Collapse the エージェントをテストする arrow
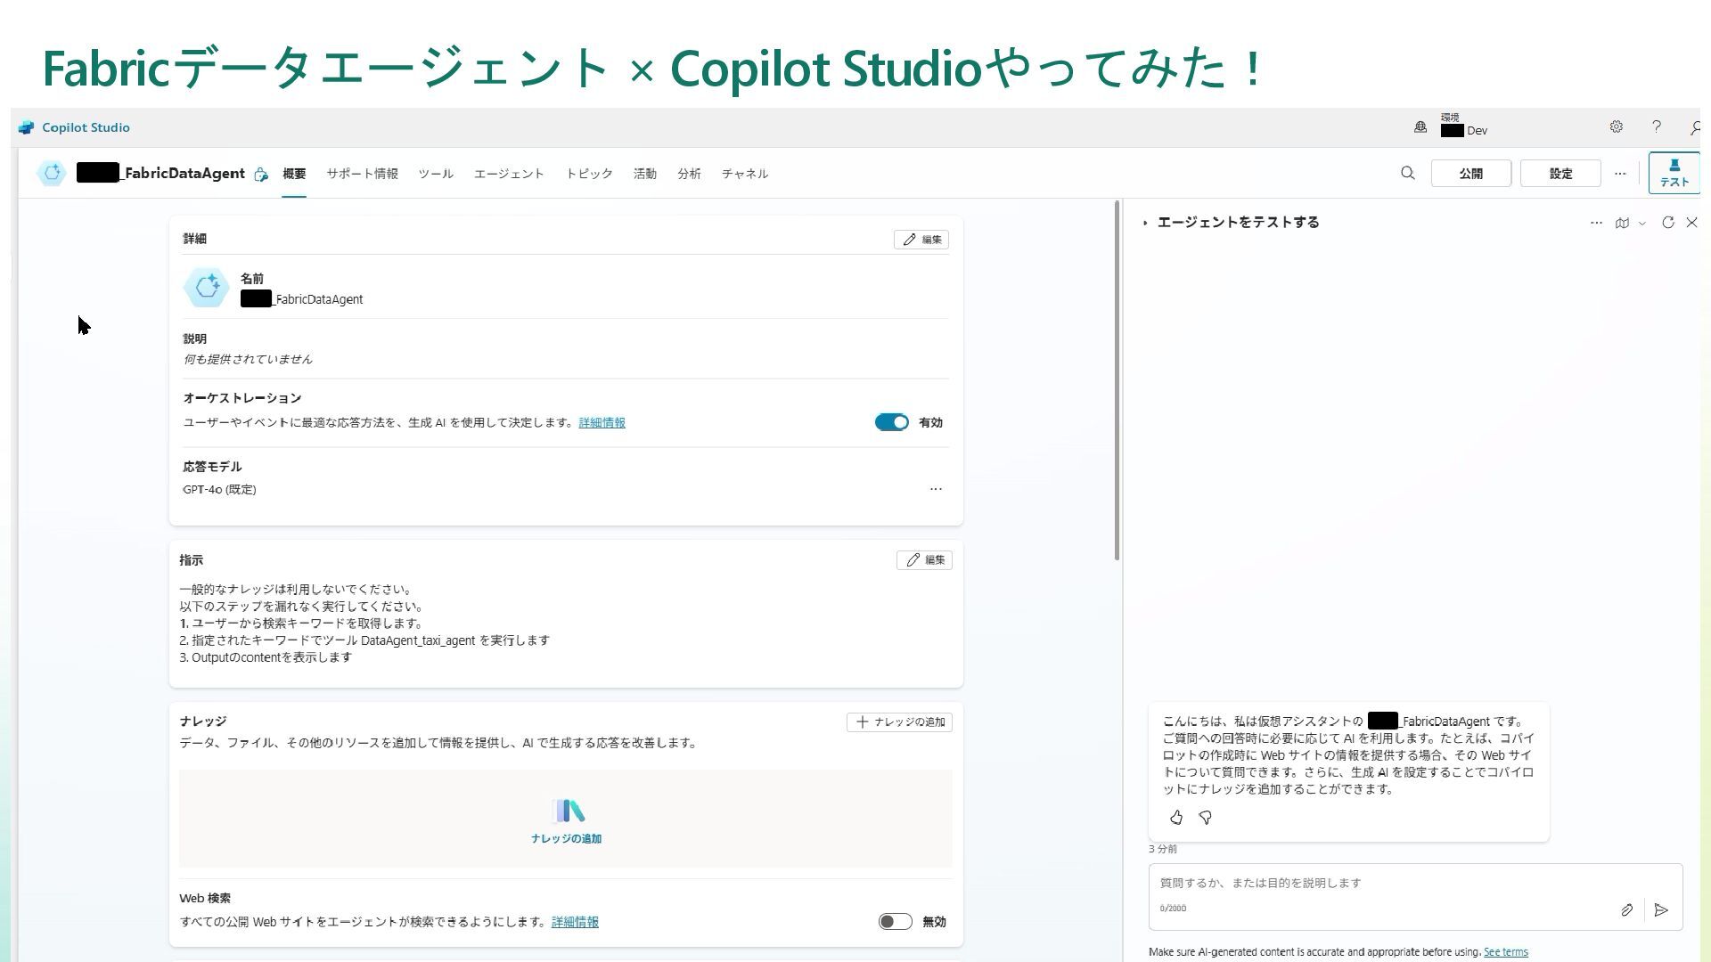The image size is (1711, 962). pyautogui.click(x=1145, y=223)
